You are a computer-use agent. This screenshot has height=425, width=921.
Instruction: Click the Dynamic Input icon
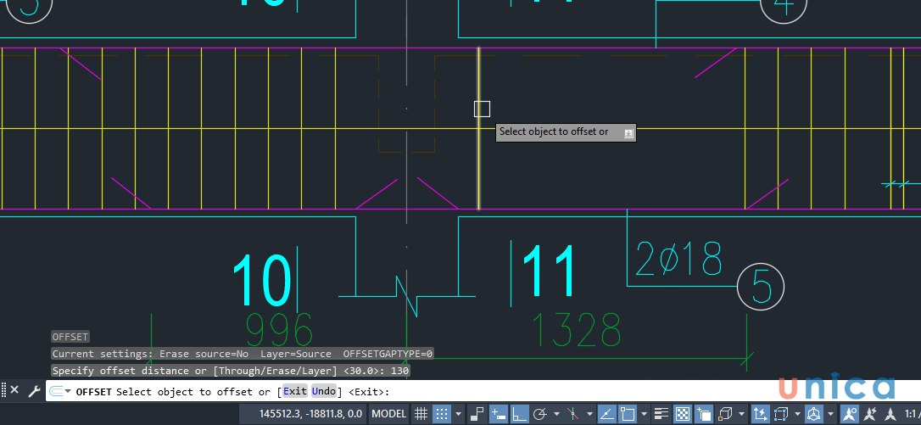(x=499, y=414)
